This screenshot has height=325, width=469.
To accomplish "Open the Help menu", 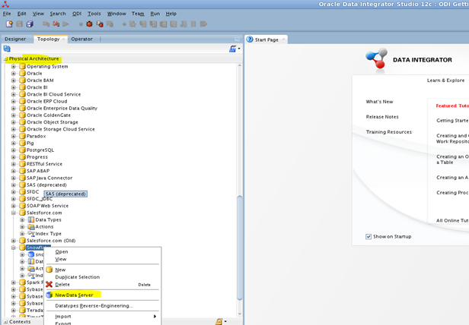I will click(171, 14).
